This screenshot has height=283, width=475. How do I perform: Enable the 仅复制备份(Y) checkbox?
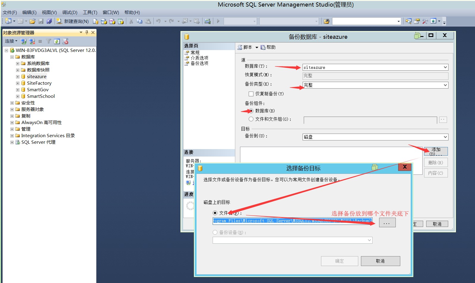coord(251,94)
